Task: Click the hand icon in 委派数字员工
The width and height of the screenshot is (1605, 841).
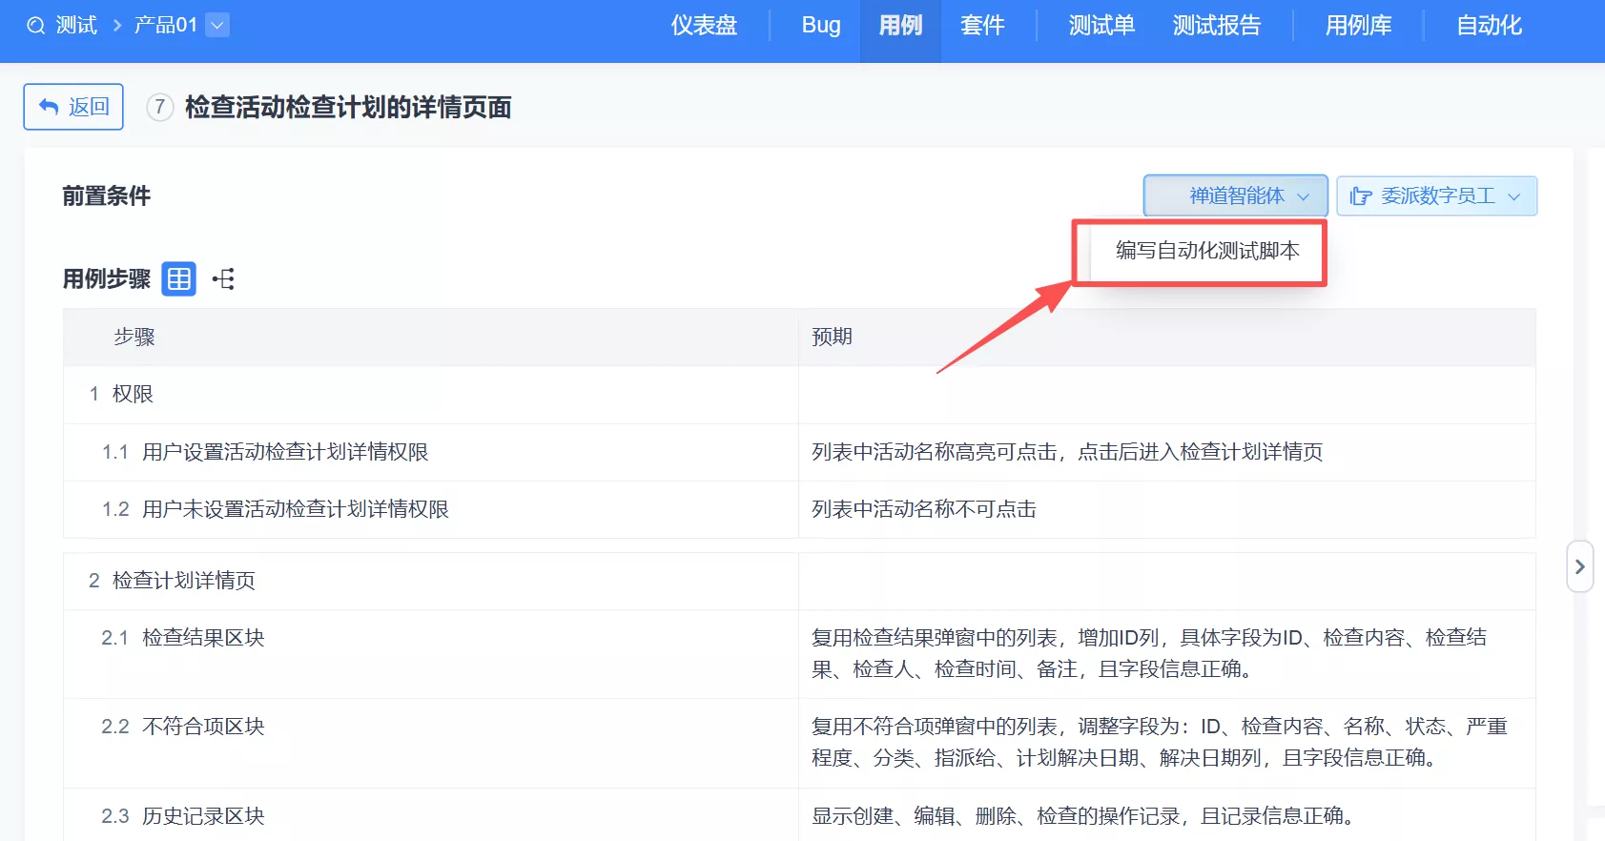Action: (1361, 196)
